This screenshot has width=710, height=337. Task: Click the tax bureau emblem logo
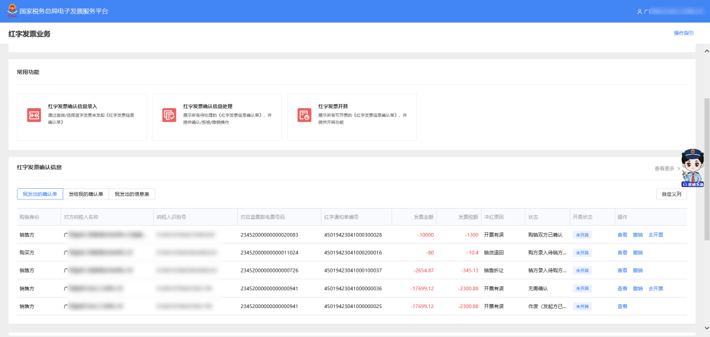[x=12, y=11]
